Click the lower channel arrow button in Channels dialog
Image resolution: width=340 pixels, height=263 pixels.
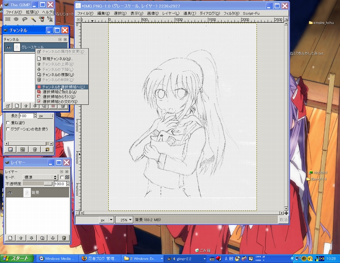click(x=35, y=106)
